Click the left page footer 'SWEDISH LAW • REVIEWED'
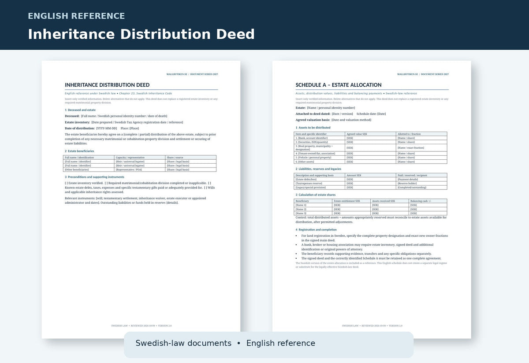Viewport: 529px width, 363px height. (141, 326)
